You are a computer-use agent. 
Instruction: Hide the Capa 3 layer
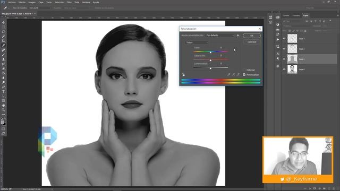[284, 39]
